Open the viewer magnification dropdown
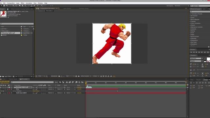Screen dimensions: 210x118 (42, 76)
